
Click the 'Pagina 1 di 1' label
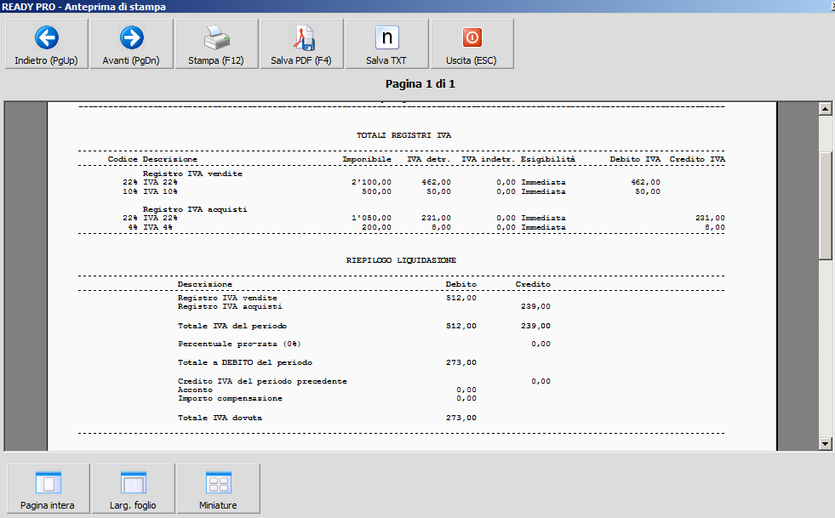click(420, 83)
